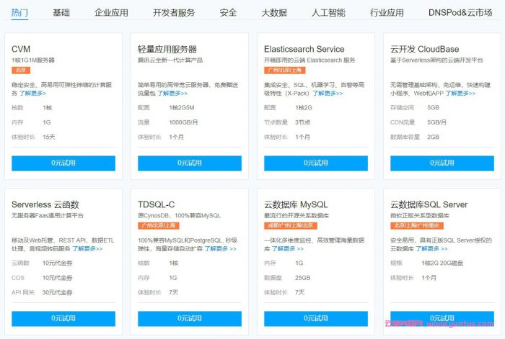Image resolution: width=505 pixels, height=339 pixels.
Task: Click 了解更多 for 轻量应用服务器
Action: (173, 94)
